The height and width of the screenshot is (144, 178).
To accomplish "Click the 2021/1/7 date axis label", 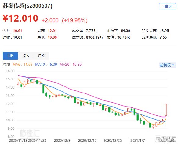I will pos(137,141).
